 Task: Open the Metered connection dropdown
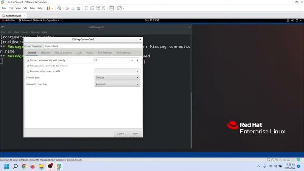pyautogui.click(x=117, y=84)
